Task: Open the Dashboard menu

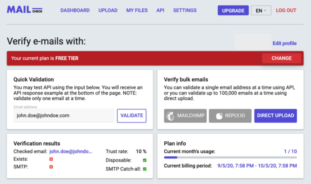Action: [75, 10]
